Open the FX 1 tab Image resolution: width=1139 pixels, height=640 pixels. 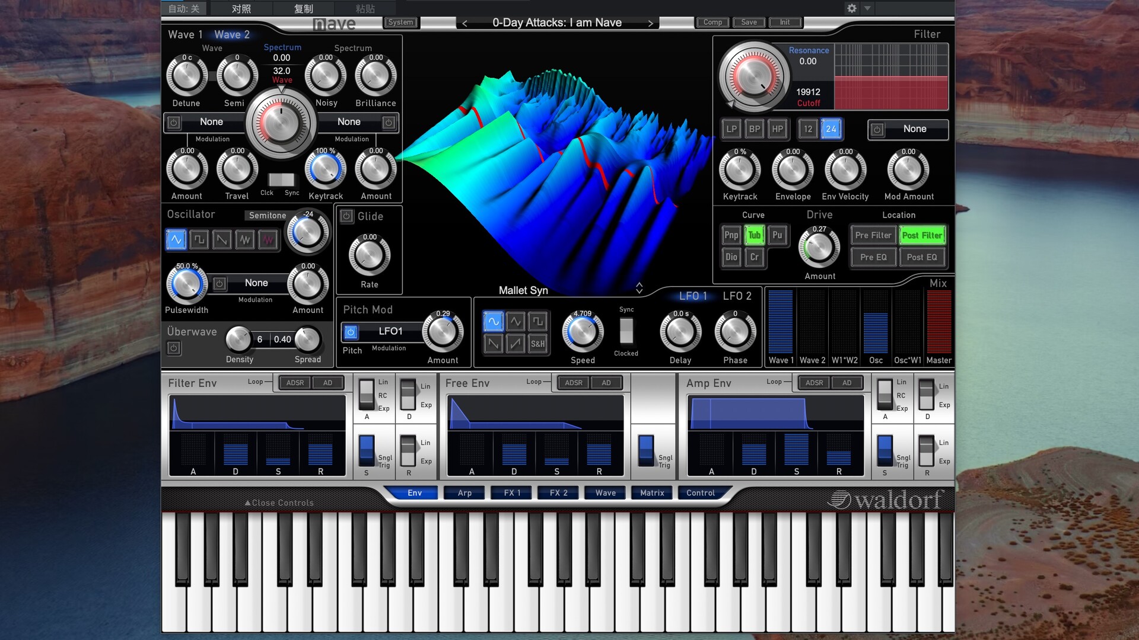click(512, 492)
